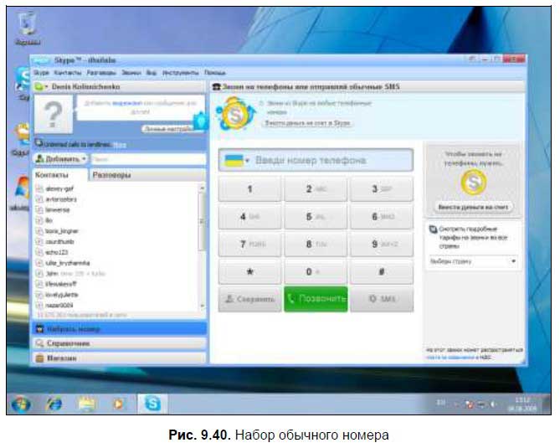Click the telephone icon in the calls panel header
This screenshot has height=448, width=560.
coord(217,87)
